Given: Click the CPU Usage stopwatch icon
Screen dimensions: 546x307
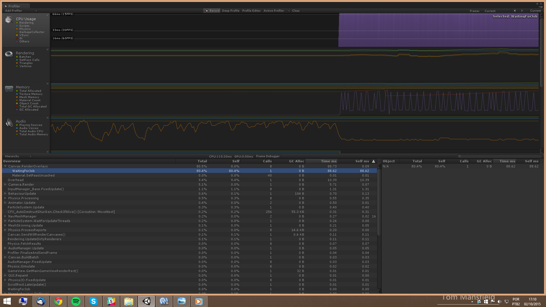Looking at the screenshot, I should tap(9, 20).
